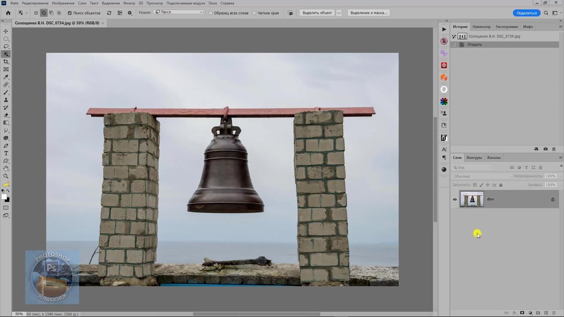Expand arrow next to 'Выделить объект'
The image size is (564, 317).
click(x=339, y=13)
